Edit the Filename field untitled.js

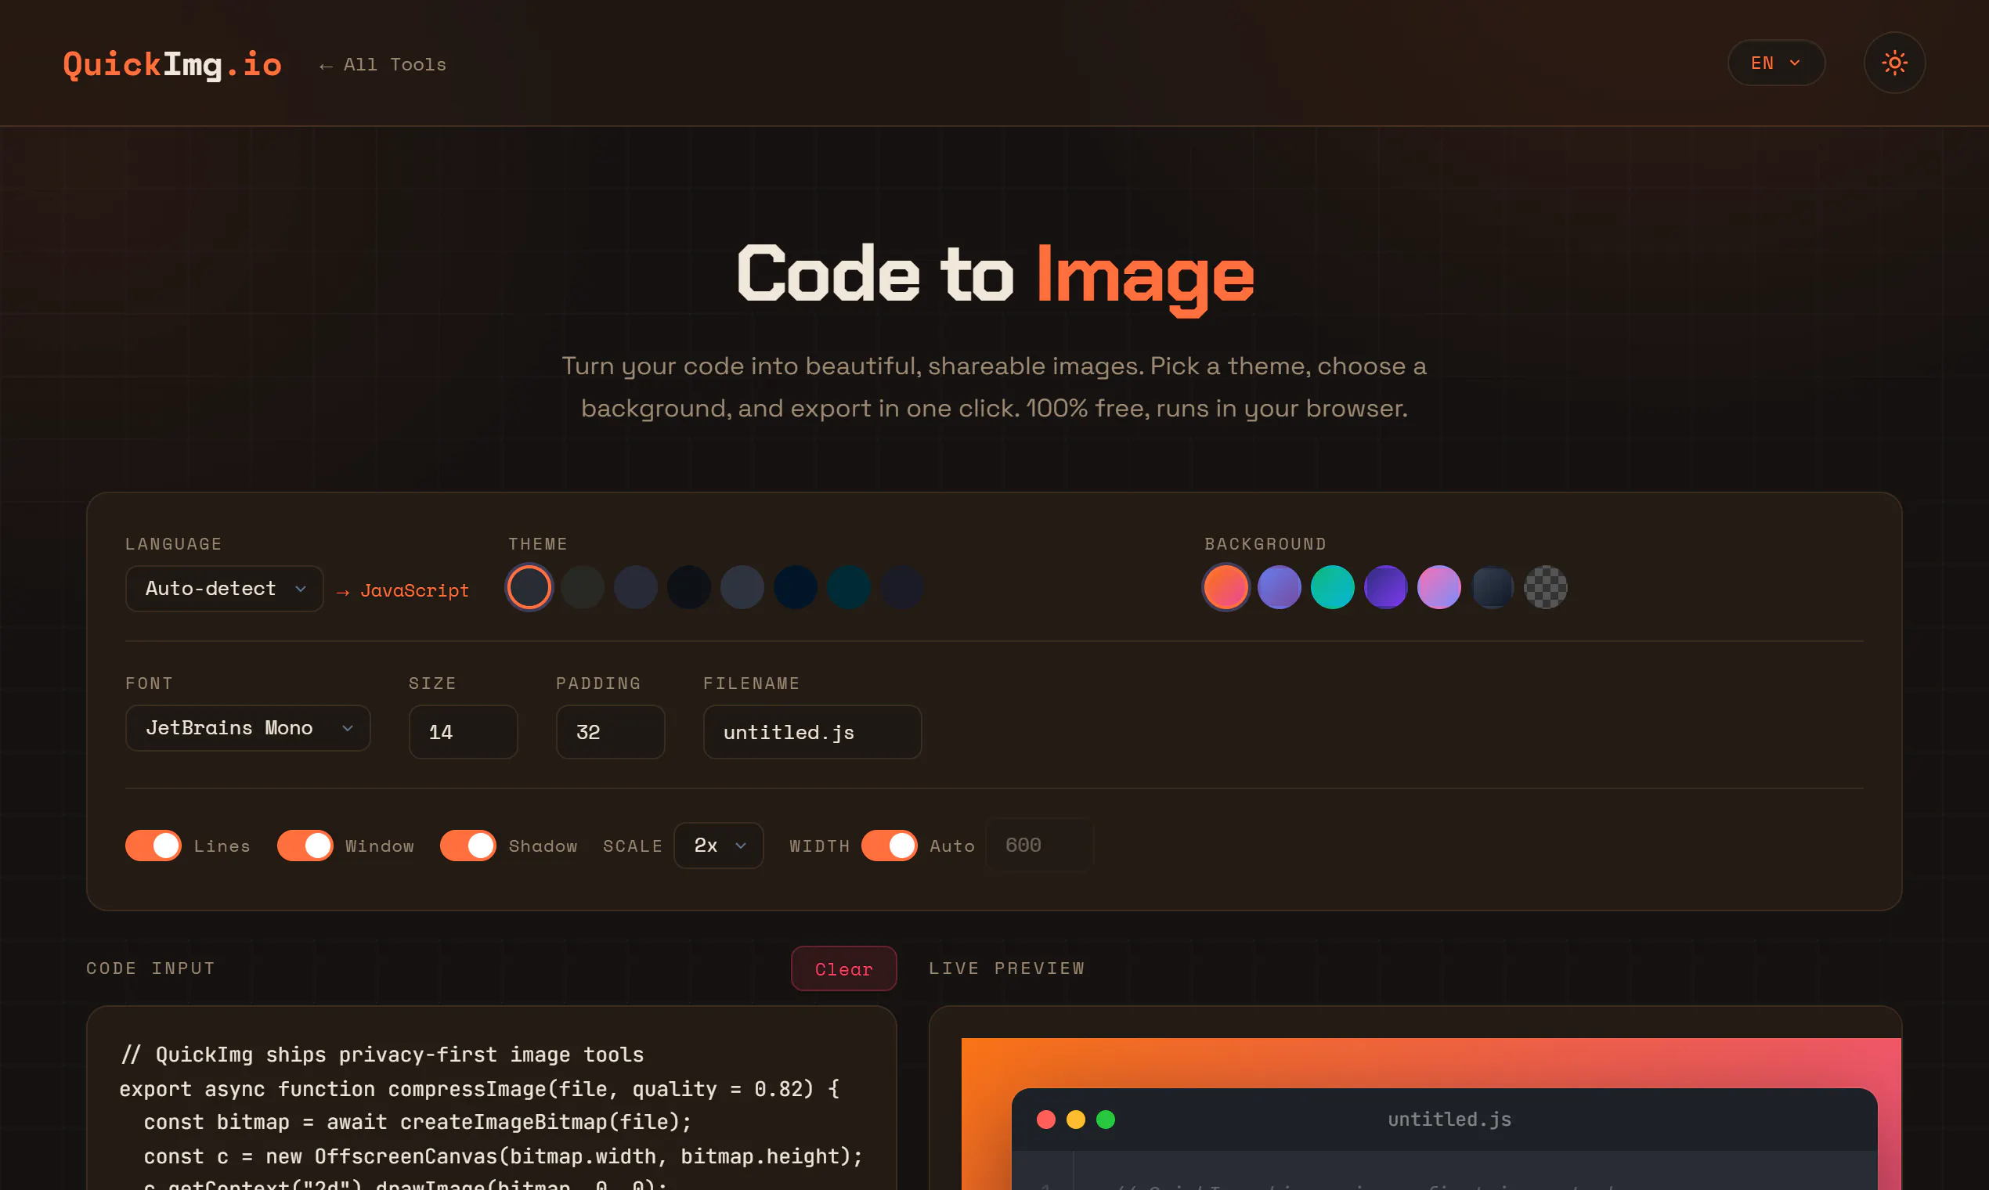(x=813, y=732)
